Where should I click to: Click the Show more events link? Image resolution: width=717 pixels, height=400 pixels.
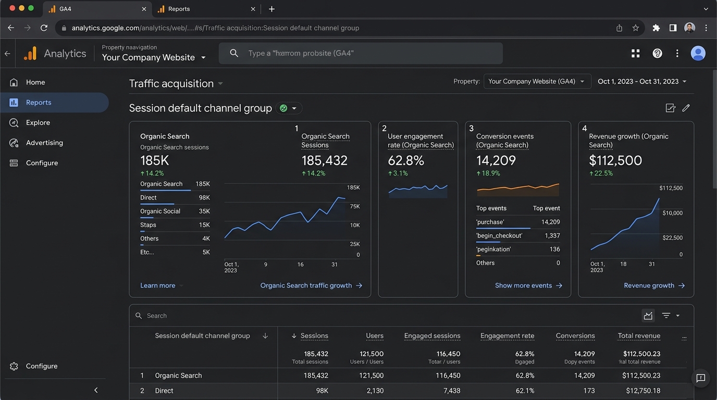tap(528, 285)
